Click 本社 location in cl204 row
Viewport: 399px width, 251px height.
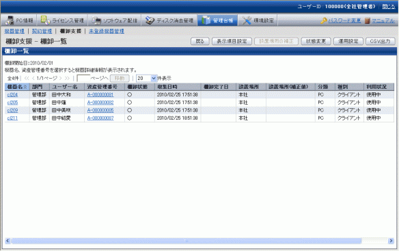[x=243, y=95]
